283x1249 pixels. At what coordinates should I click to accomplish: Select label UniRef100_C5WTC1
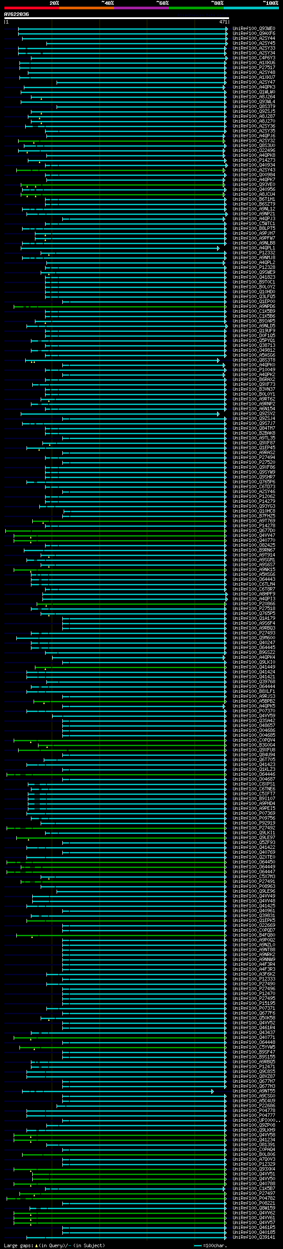coord(254,223)
